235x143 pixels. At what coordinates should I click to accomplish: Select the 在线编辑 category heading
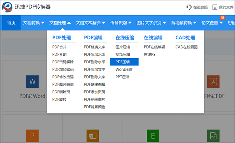(153, 38)
